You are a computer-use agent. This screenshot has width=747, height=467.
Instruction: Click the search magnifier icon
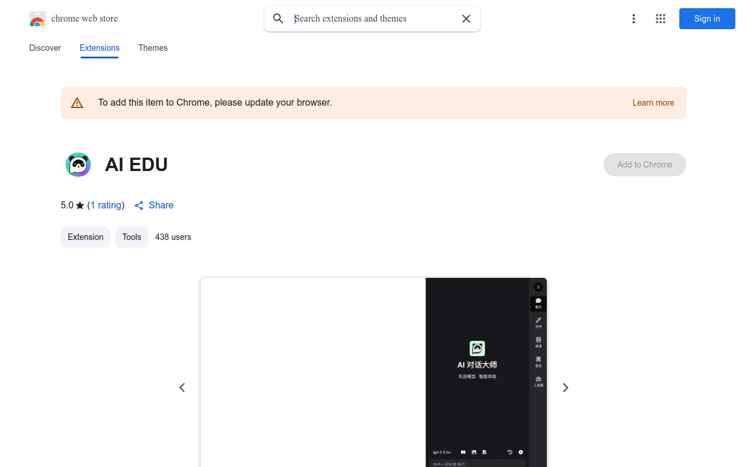278,19
